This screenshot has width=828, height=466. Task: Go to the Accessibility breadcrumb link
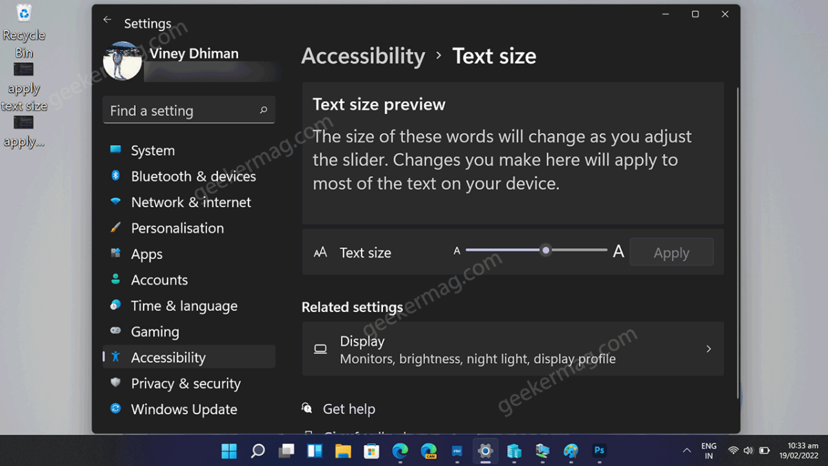tap(363, 56)
